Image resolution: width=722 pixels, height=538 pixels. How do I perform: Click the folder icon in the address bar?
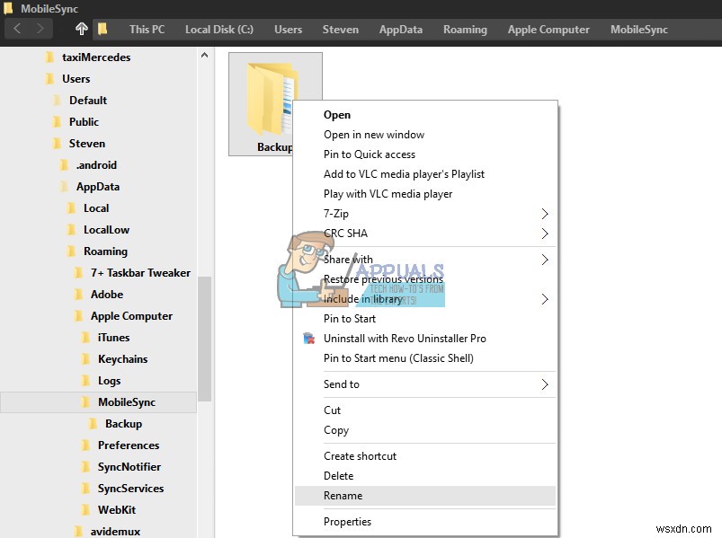(103, 29)
